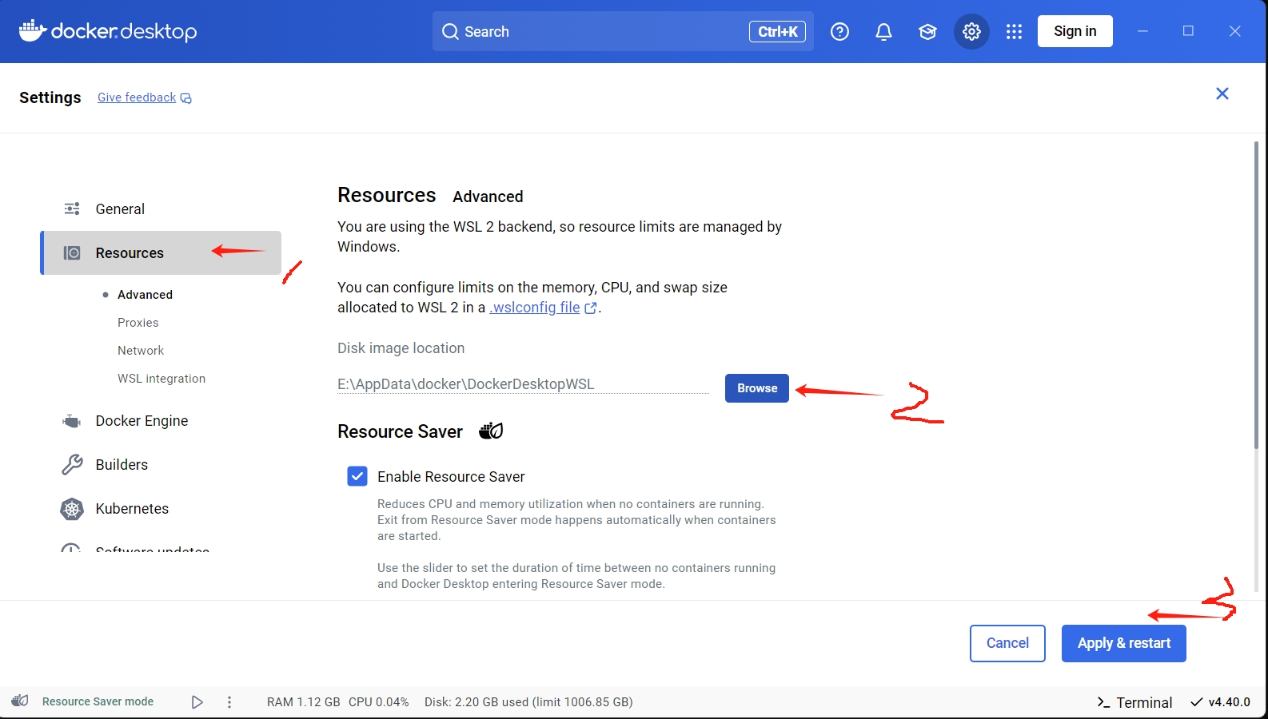Click the Resource Saver leaf whale icon
This screenshot has width=1268, height=719.
pos(491,431)
